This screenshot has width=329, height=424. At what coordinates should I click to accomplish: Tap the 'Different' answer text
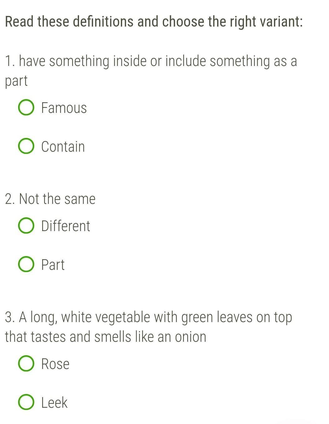point(66,226)
